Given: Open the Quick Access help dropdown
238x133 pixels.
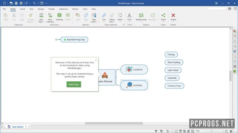Looking at the screenshot, I should (44, 3).
